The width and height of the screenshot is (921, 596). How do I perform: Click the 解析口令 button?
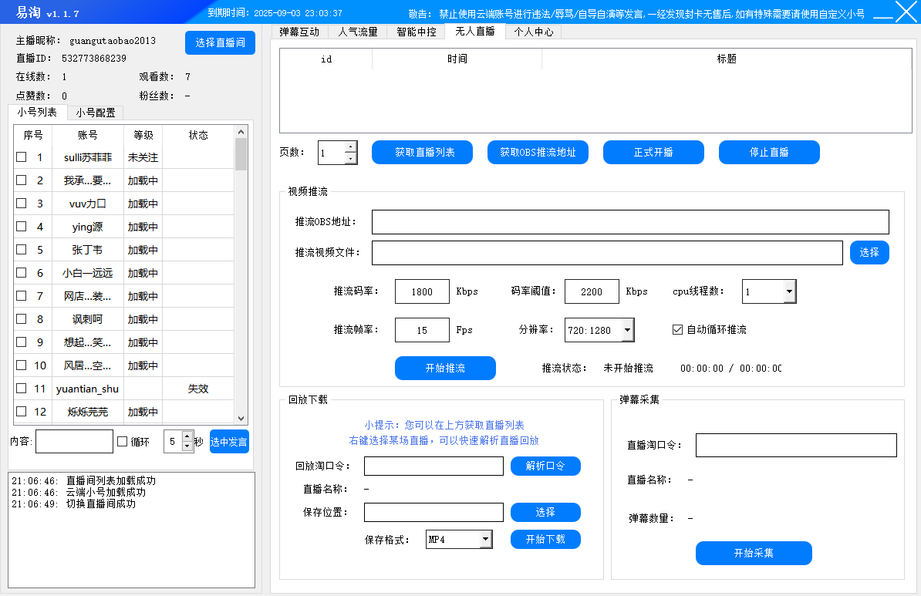pos(545,466)
